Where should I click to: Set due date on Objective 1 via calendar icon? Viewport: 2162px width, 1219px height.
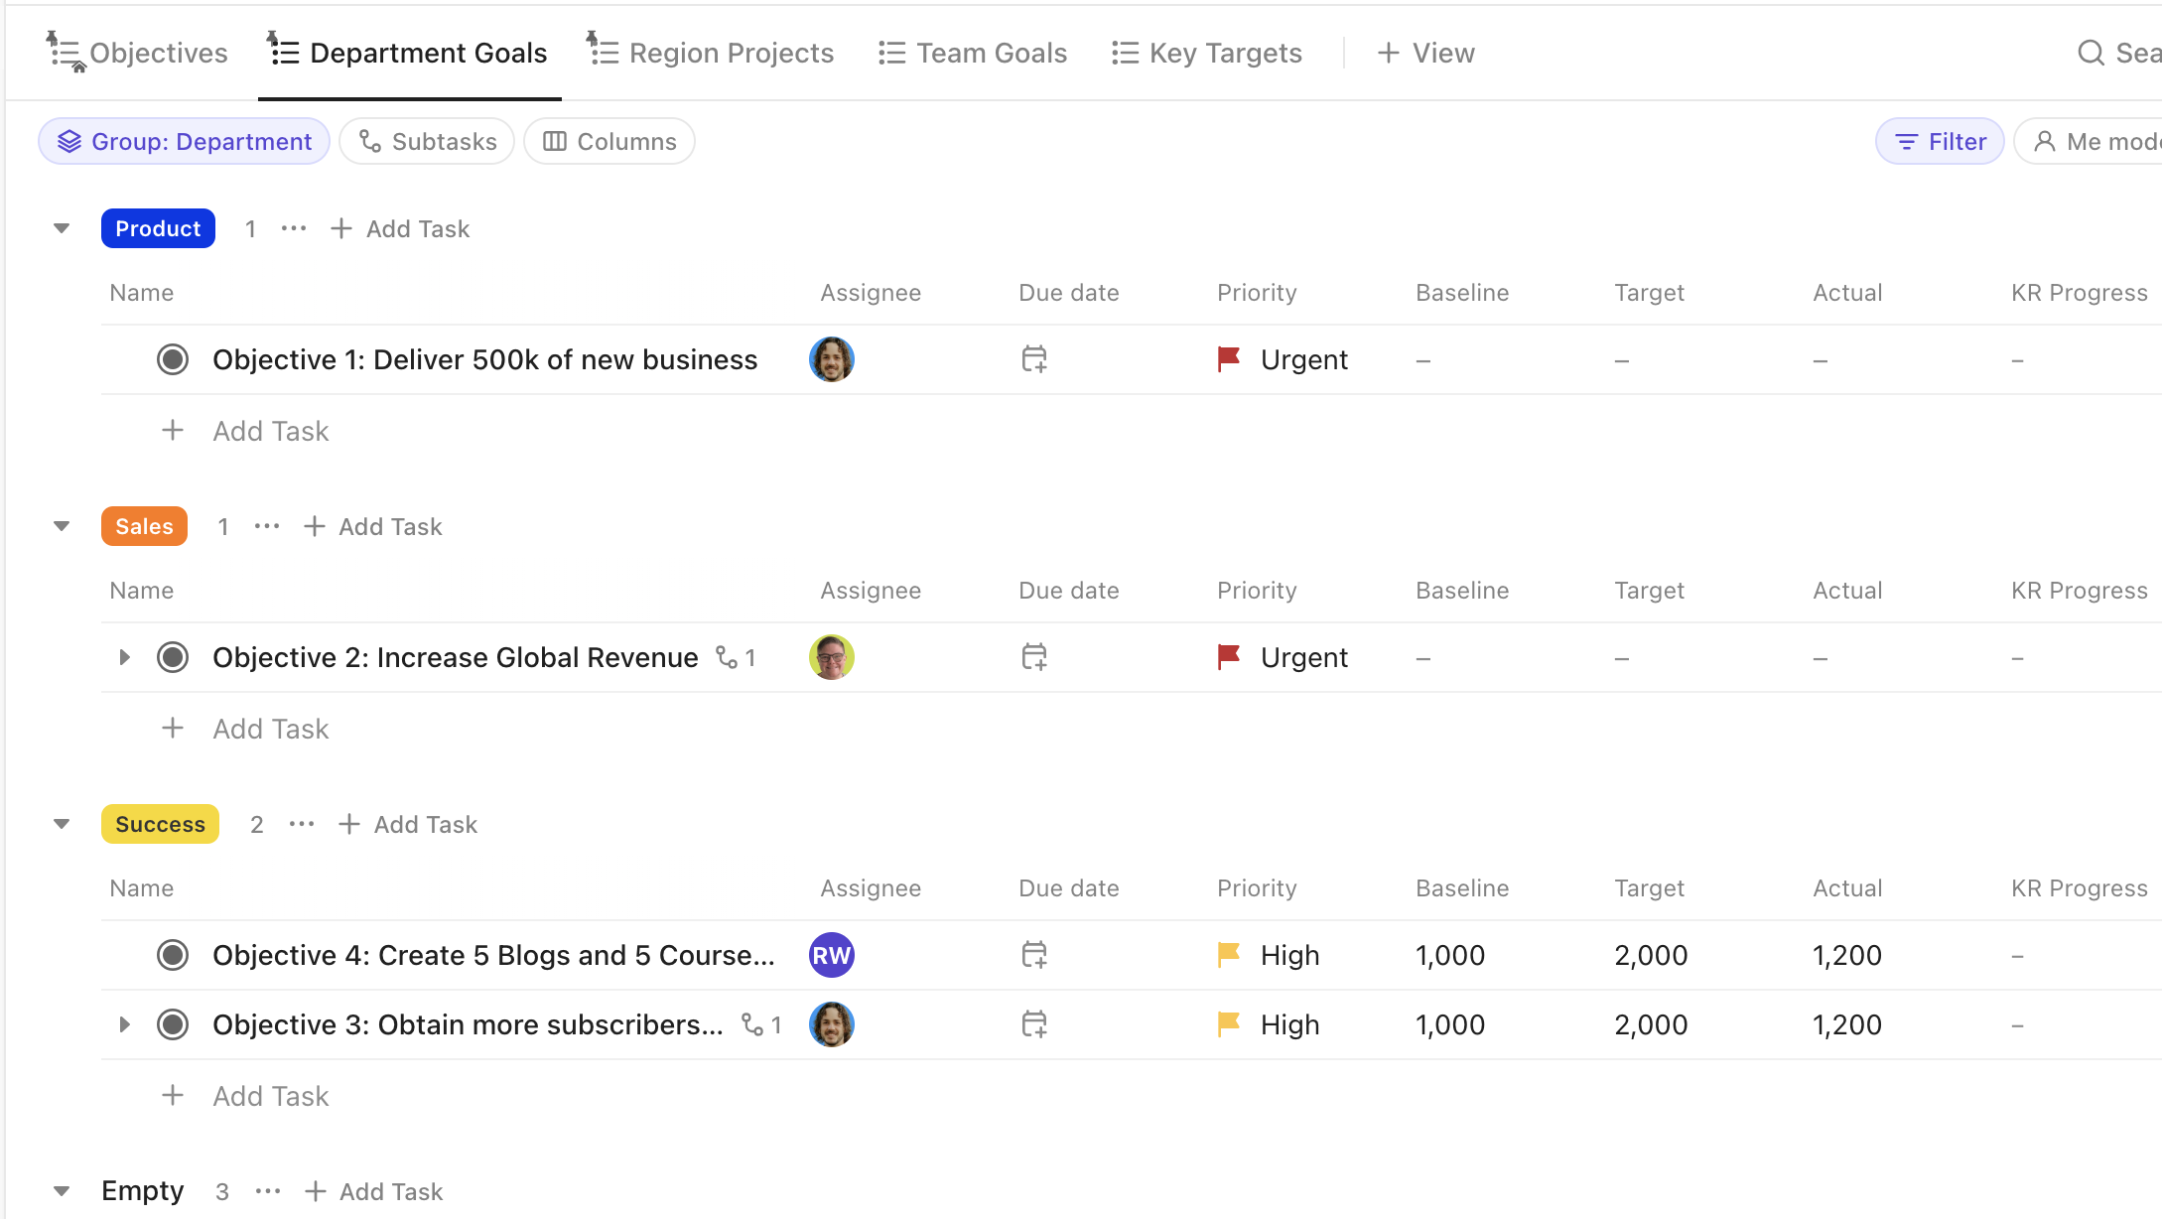coord(1034,359)
